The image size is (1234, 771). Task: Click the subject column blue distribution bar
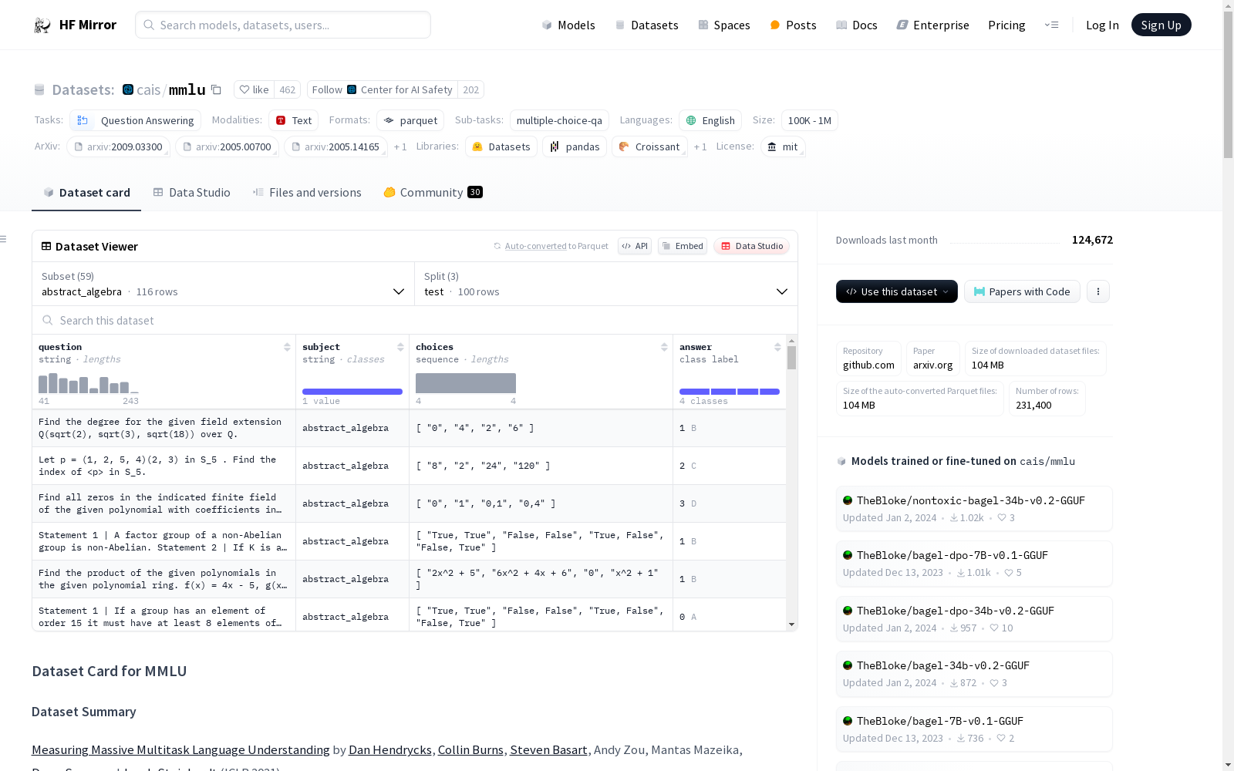pyautogui.click(x=352, y=392)
